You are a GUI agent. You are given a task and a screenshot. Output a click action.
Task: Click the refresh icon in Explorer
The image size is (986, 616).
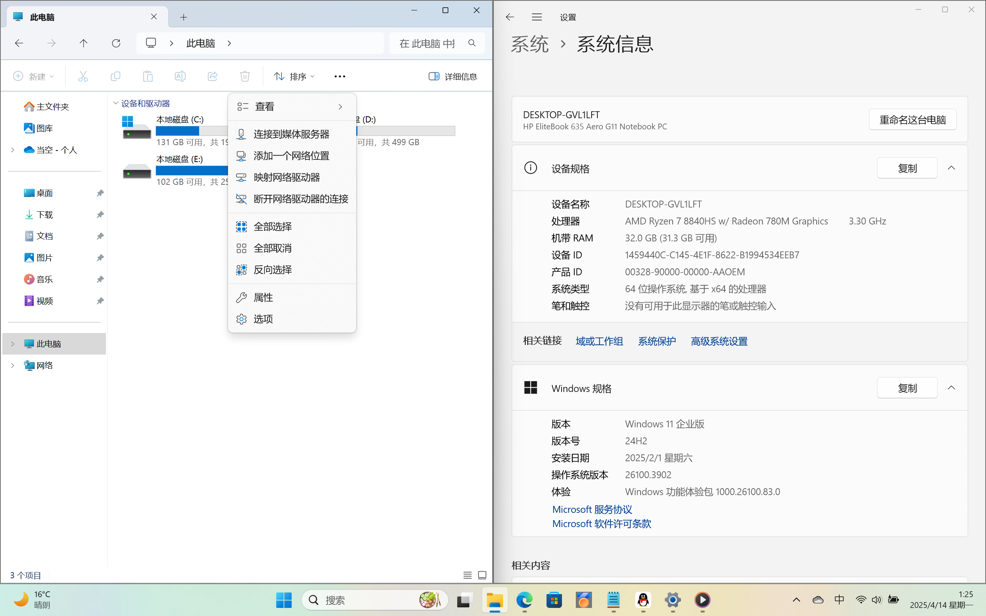116,43
